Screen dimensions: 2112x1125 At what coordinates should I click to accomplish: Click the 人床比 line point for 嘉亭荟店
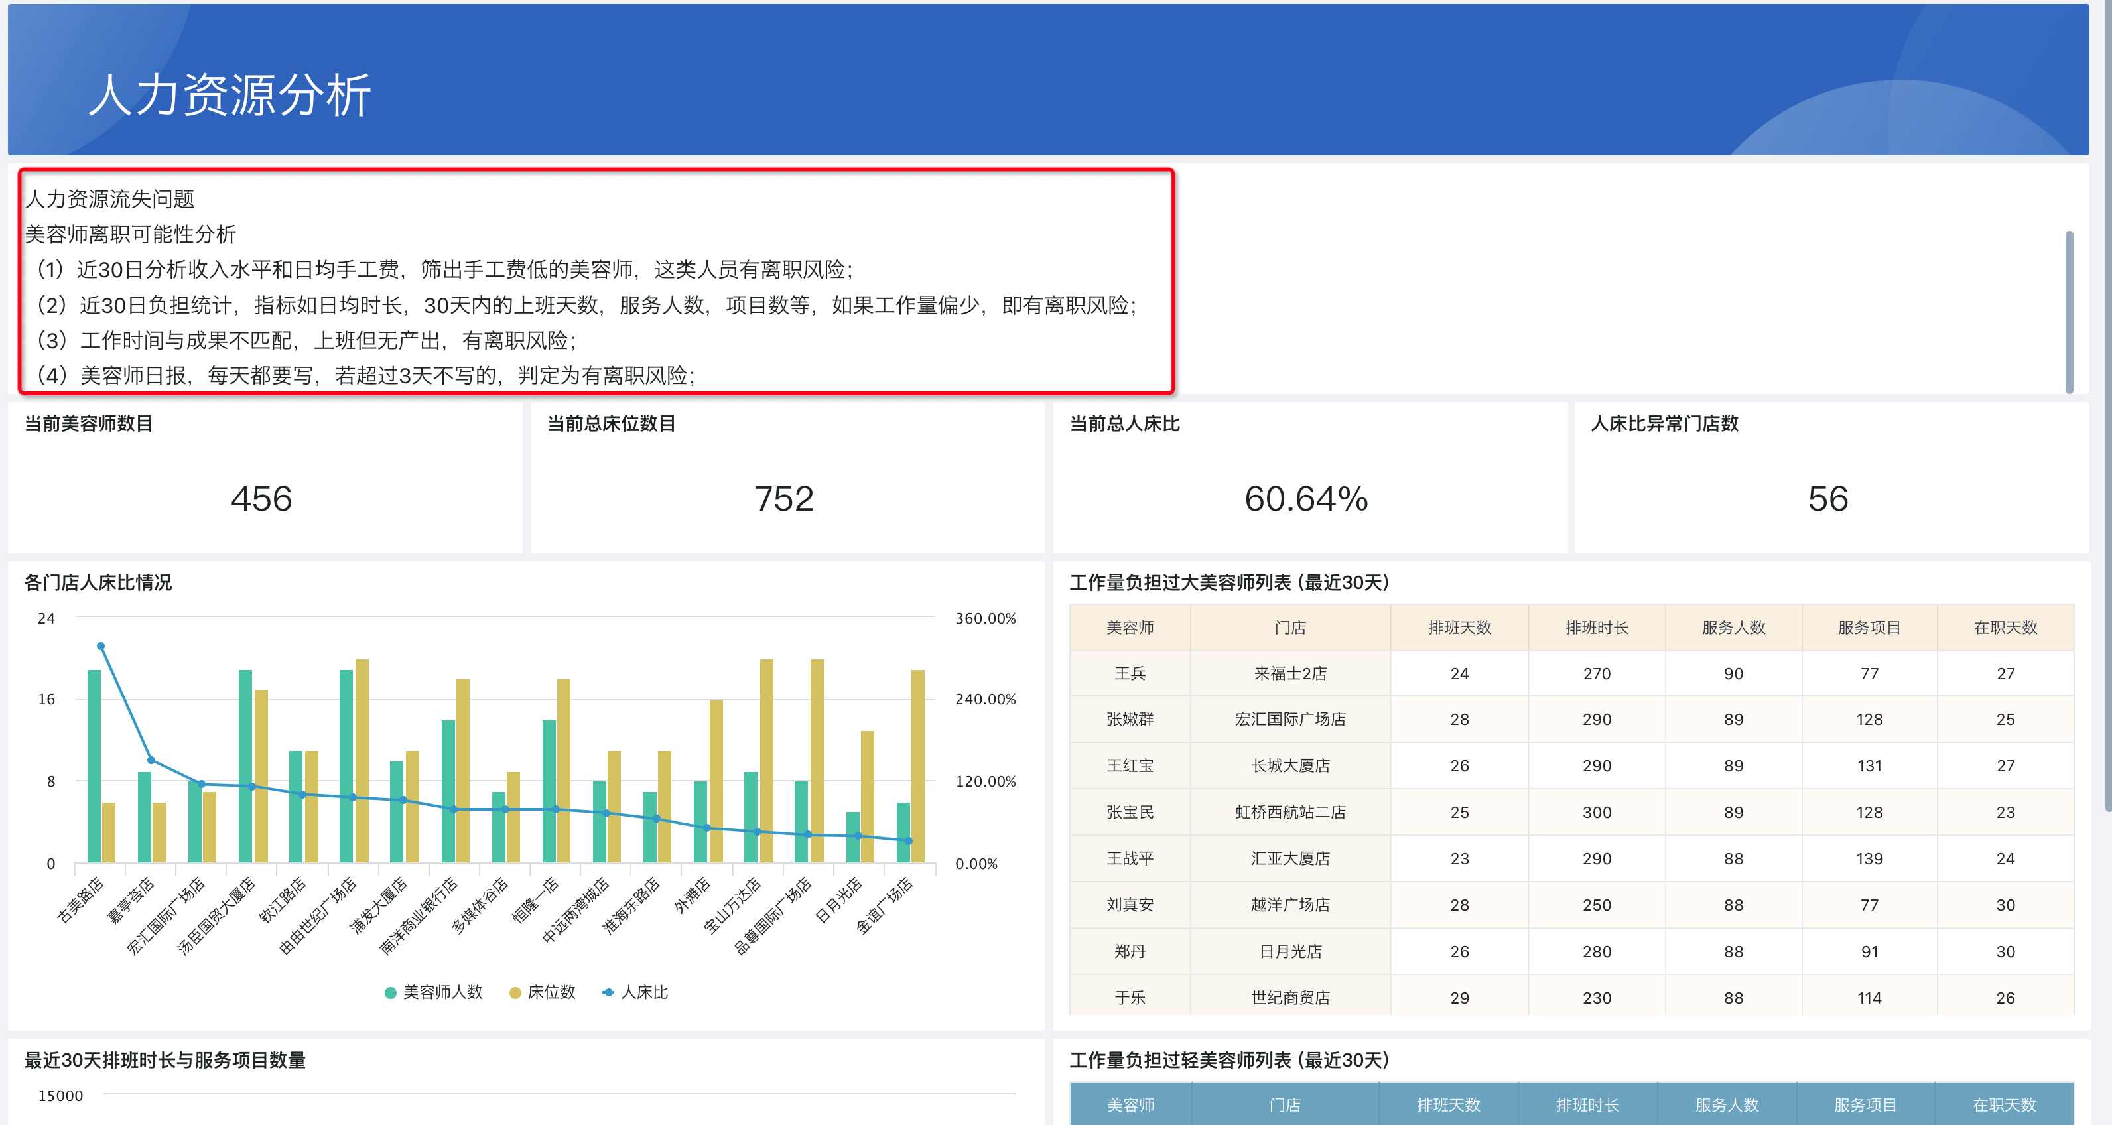click(x=151, y=760)
